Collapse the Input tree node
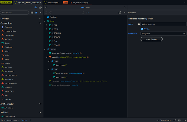The width and height of the screenshot is (187, 122). pos(45,21)
